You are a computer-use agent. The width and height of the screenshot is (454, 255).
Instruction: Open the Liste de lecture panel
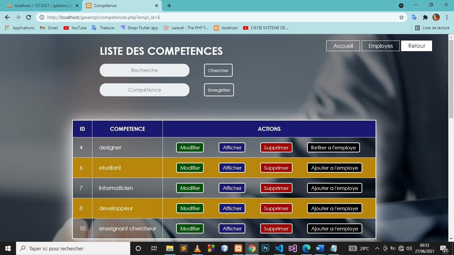pyautogui.click(x=432, y=28)
